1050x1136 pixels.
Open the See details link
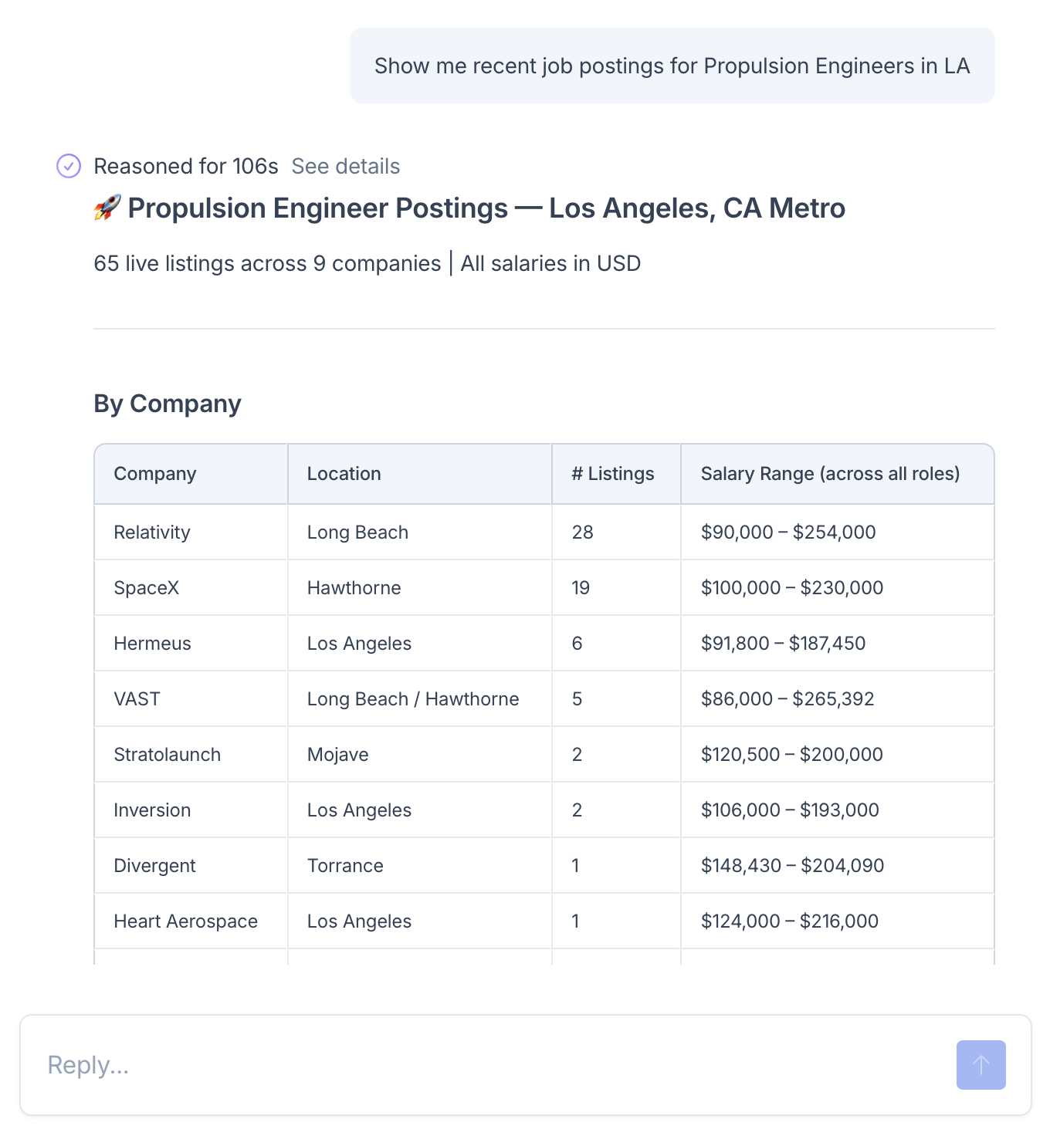[x=345, y=166]
